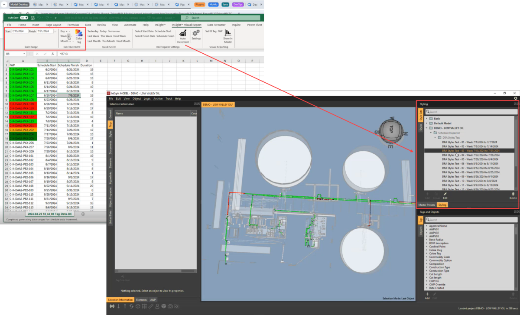Collapse the DEMO - LOW VALLEY OIL folder
Screen dimensions: 520x315
(x=426, y=128)
